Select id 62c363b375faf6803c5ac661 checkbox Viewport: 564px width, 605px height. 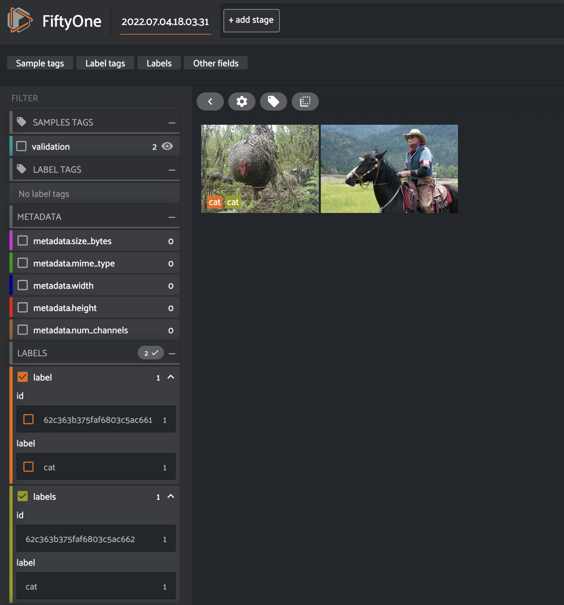tap(28, 419)
